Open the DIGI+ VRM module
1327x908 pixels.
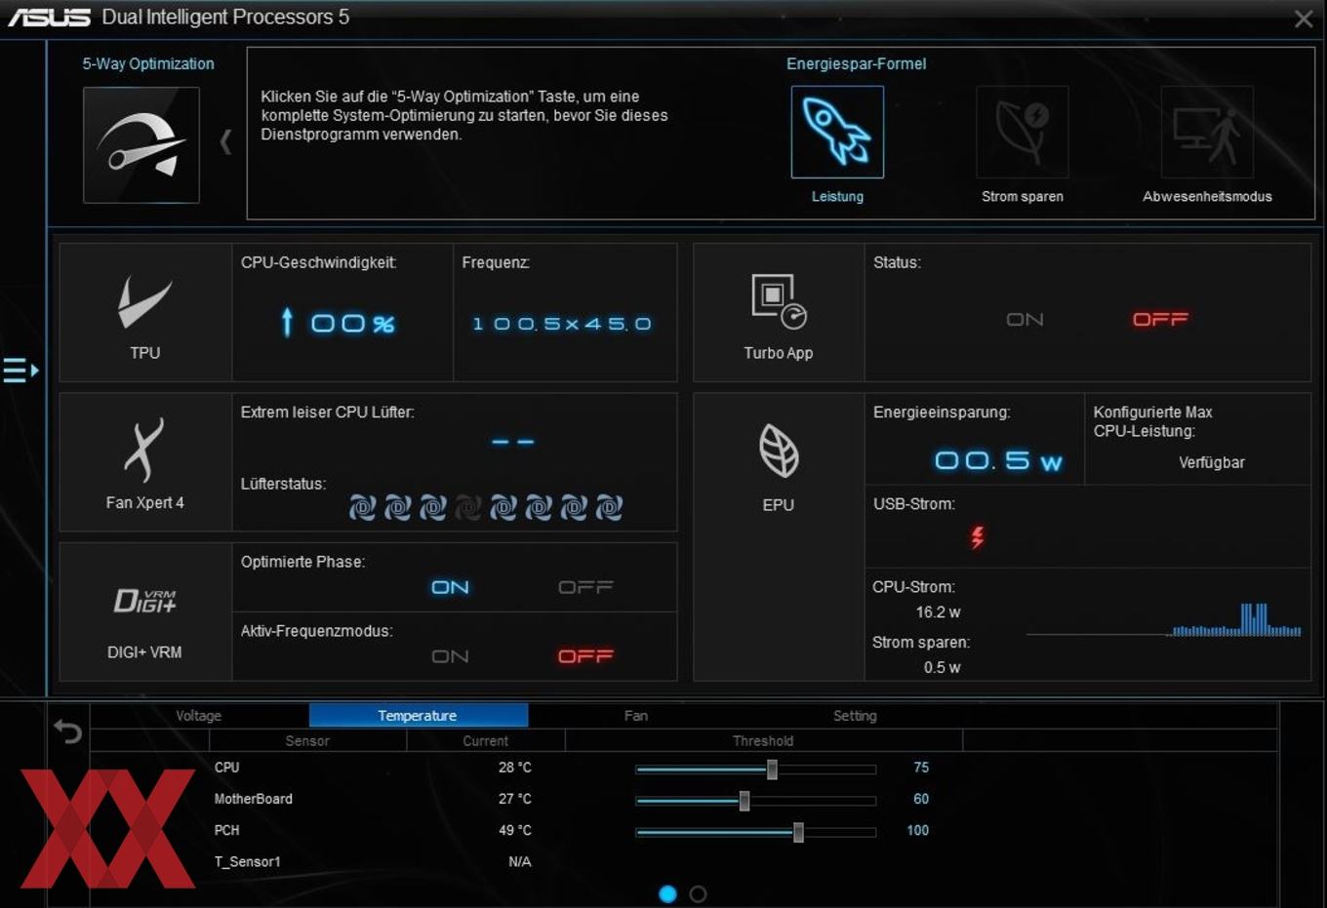point(145,612)
